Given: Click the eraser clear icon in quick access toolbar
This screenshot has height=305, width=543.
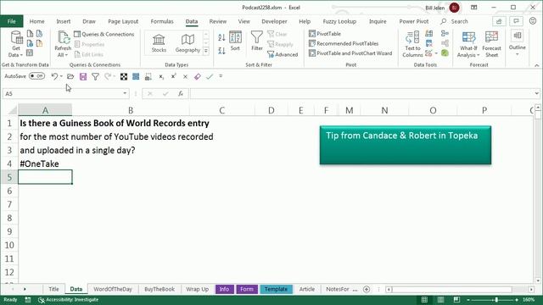Looking at the screenshot, I should point(198,76).
